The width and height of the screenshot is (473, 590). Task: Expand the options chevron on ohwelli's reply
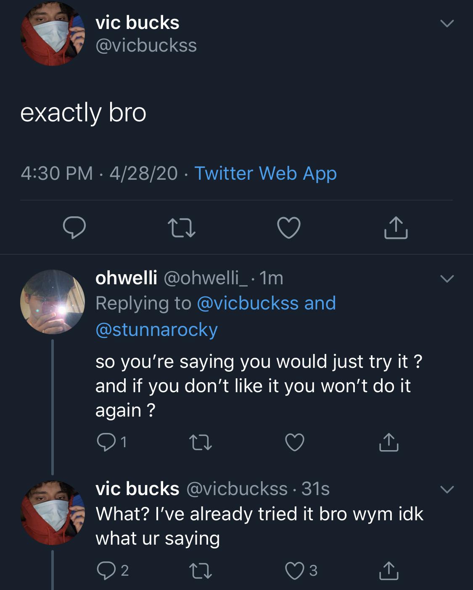(447, 278)
